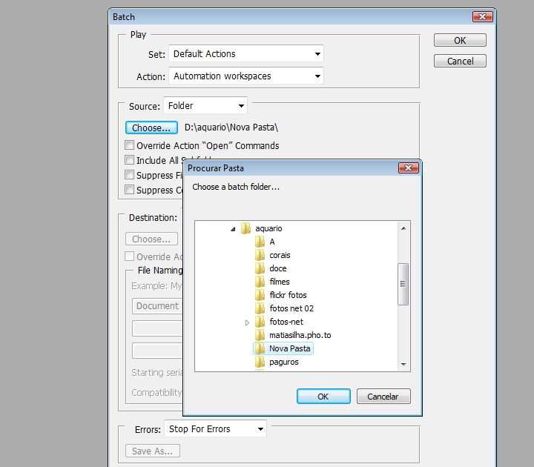The height and width of the screenshot is (467, 534).
Task: Enable Override Action "Open" Commands checkbox
Action: (130, 146)
